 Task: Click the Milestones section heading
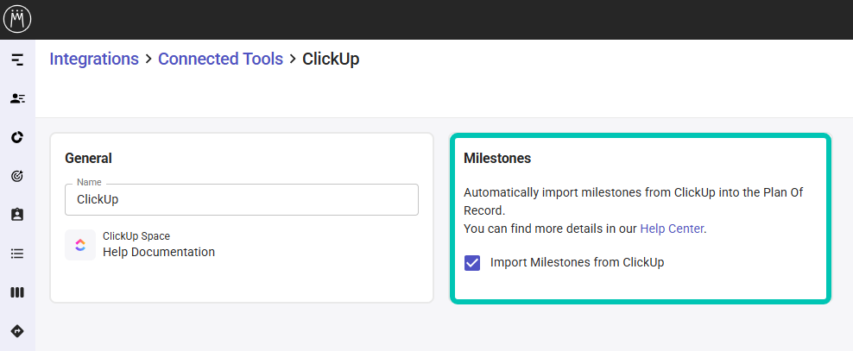click(497, 158)
